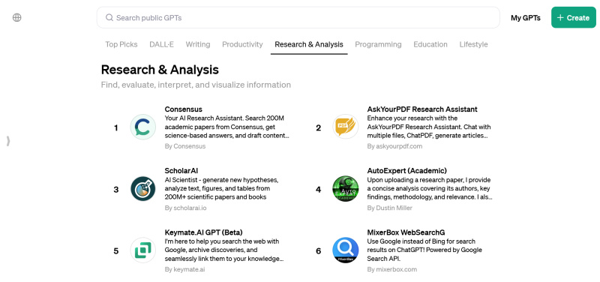Click 'By Dustin Miller' author text
The width and height of the screenshot is (600, 282).
click(x=389, y=208)
